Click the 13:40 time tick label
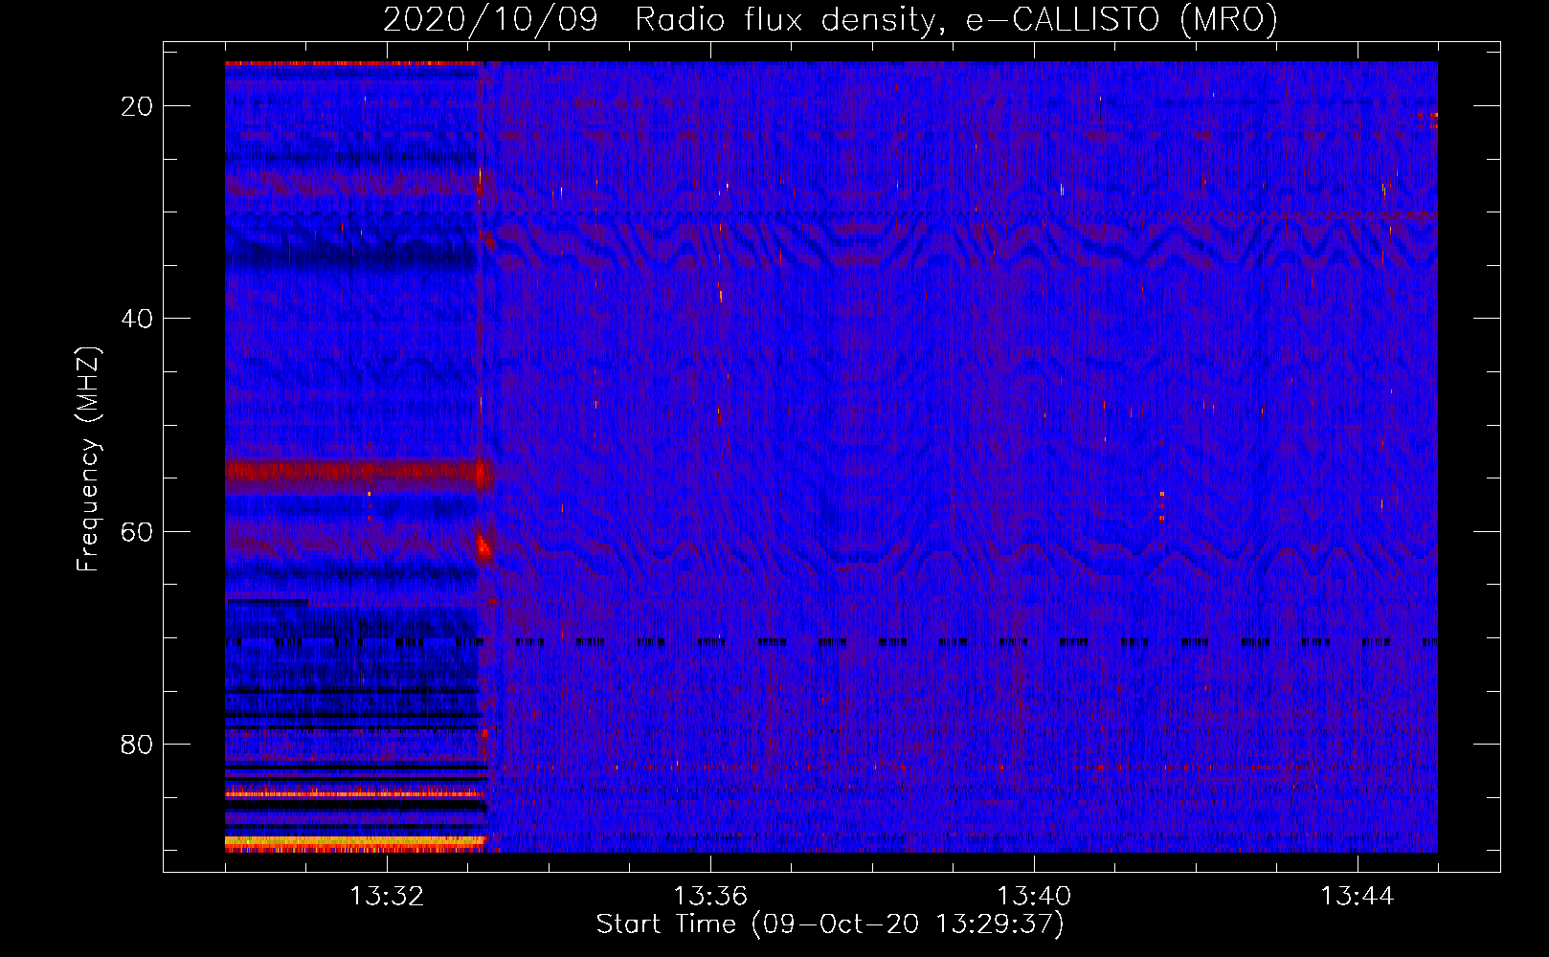Screen dimensions: 1549x957 point(1034,897)
